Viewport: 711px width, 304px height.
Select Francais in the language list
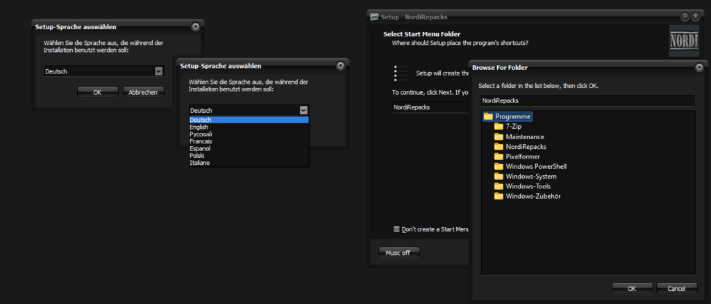coord(249,141)
